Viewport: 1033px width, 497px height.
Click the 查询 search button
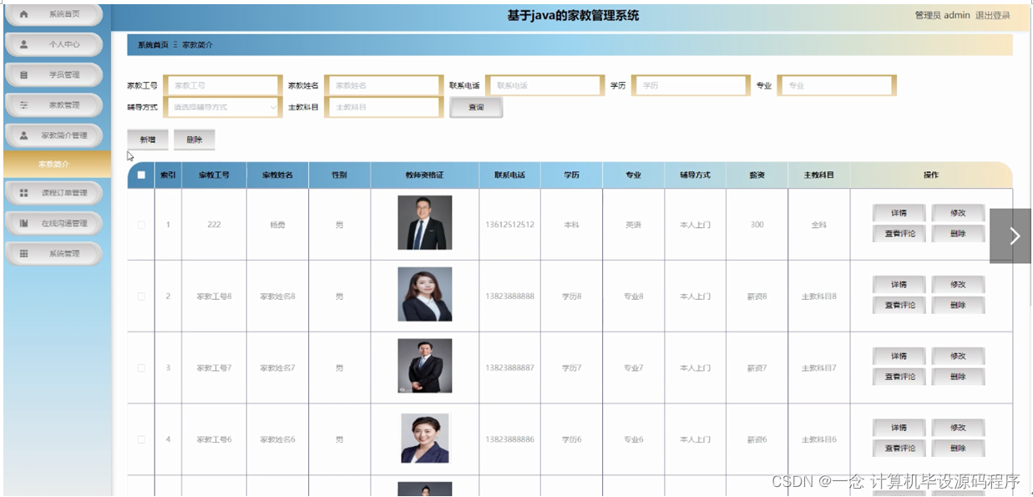click(x=476, y=107)
